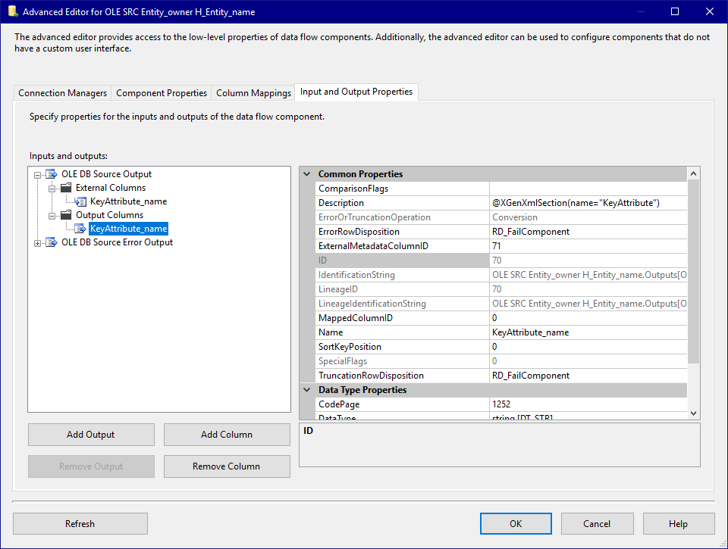
Task: Click the Remove Column button
Action: [227, 466]
